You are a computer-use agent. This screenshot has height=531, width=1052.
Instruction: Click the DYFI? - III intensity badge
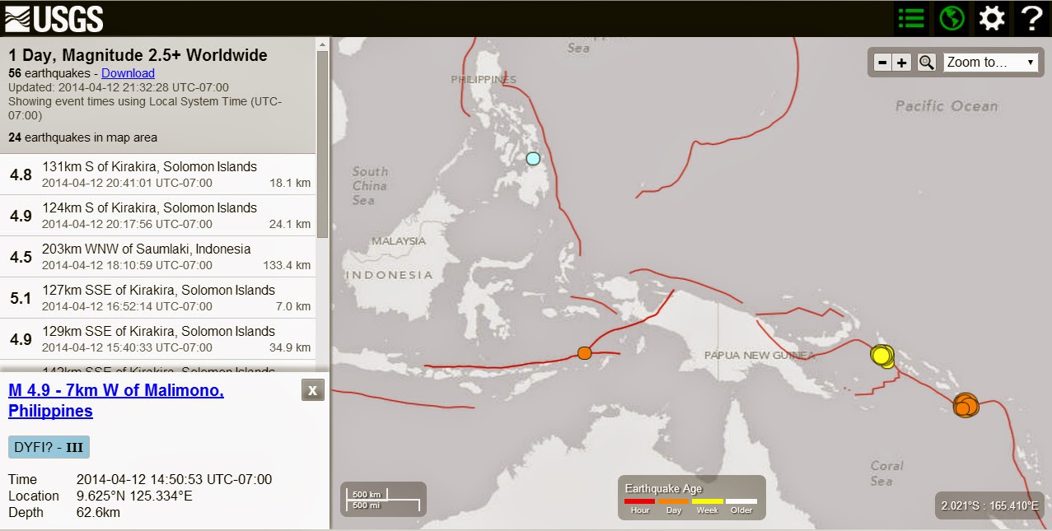[48, 446]
